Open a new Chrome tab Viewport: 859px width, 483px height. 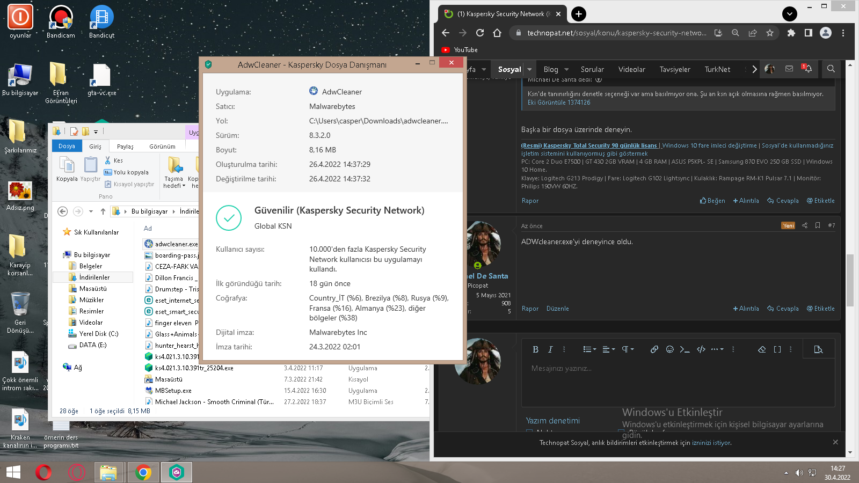coord(578,14)
